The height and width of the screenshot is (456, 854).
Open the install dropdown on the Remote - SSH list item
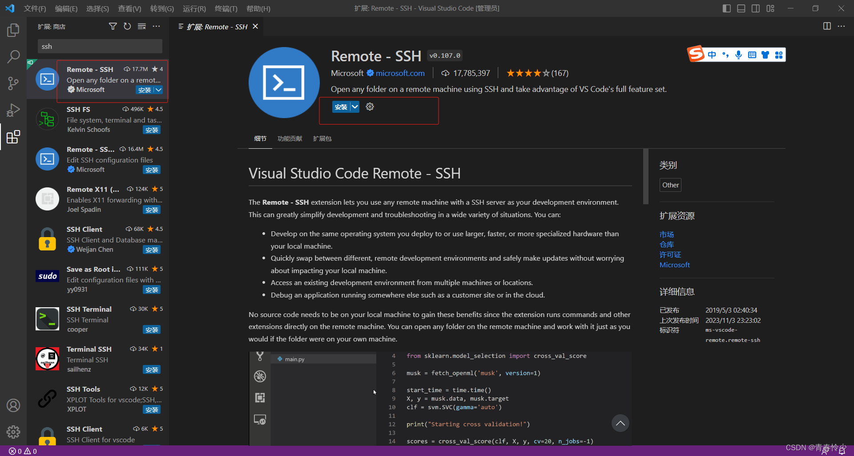click(x=157, y=90)
